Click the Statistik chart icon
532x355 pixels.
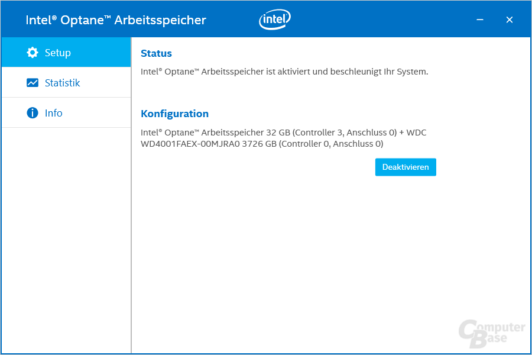point(33,83)
